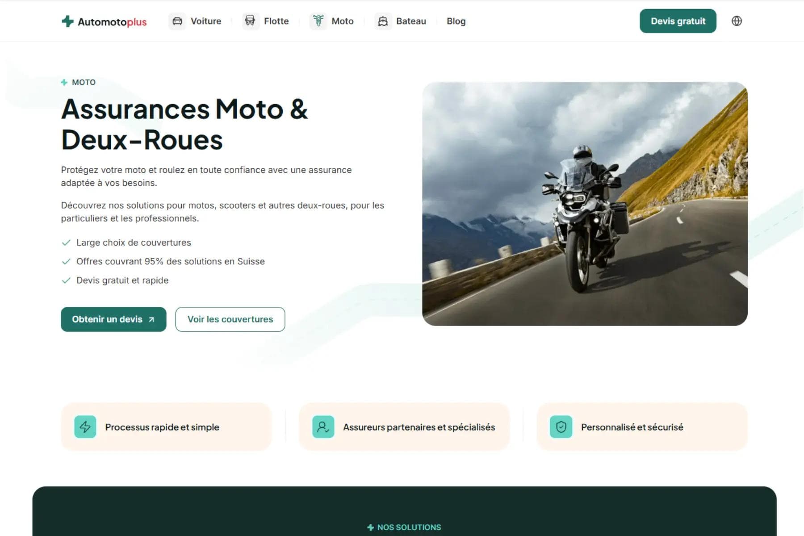
Task: Click the car icon beside Voiture
Action: (x=177, y=21)
